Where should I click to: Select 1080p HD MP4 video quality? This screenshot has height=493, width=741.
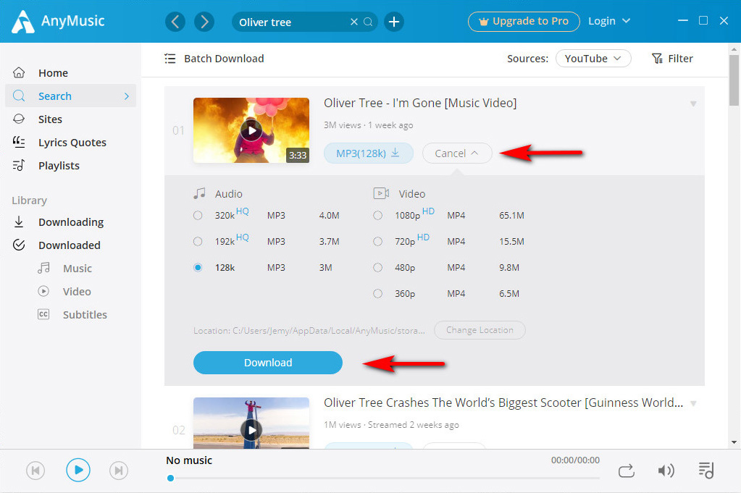click(x=377, y=215)
